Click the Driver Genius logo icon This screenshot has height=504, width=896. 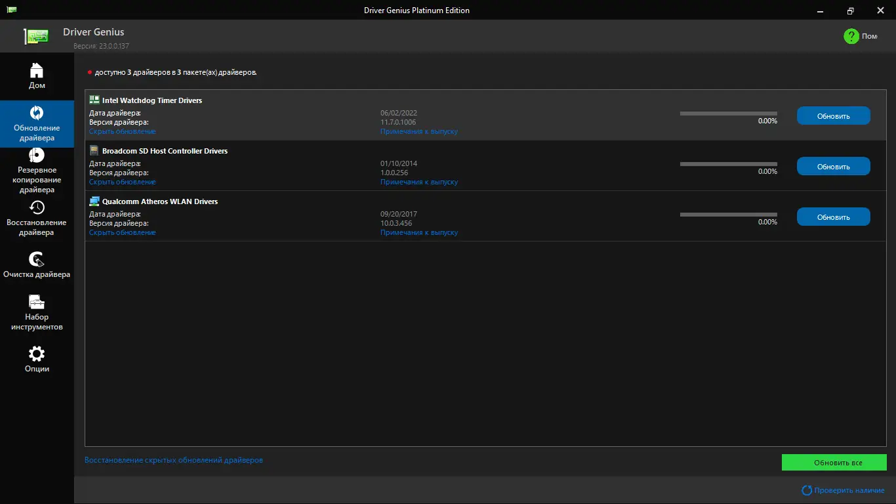(37, 36)
